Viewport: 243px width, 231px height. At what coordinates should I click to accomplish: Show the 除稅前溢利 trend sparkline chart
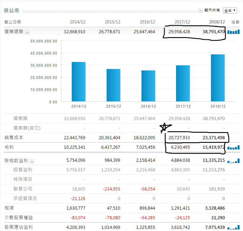click(x=234, y=161)
